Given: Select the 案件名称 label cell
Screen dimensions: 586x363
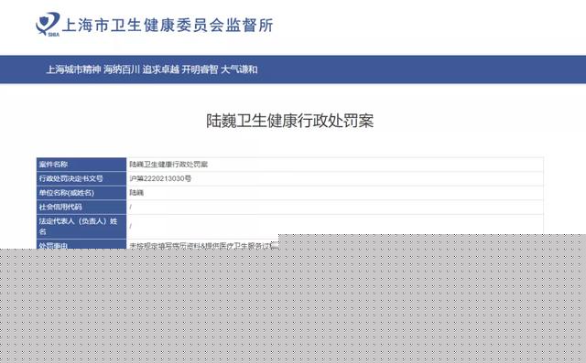Looking at the screenshot, I should point(81,165).
